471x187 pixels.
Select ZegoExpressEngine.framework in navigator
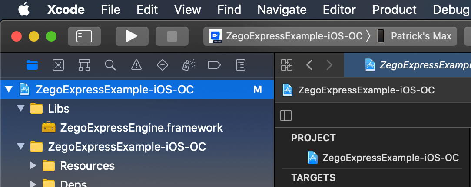(141, 128)
